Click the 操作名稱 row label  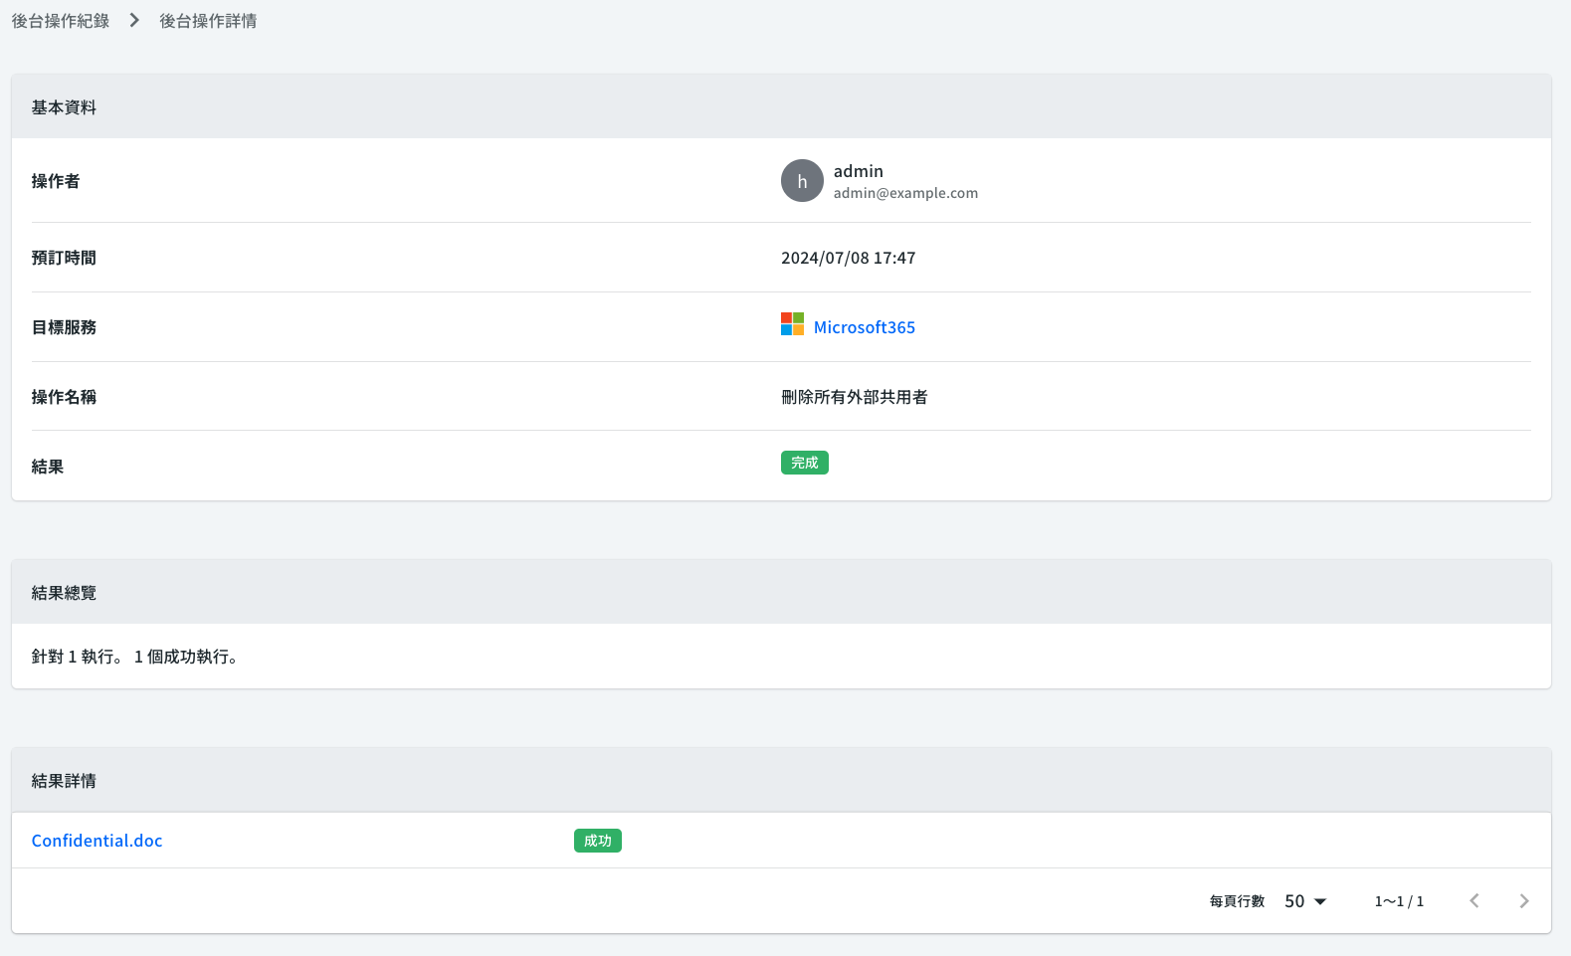tap(64, 397)
